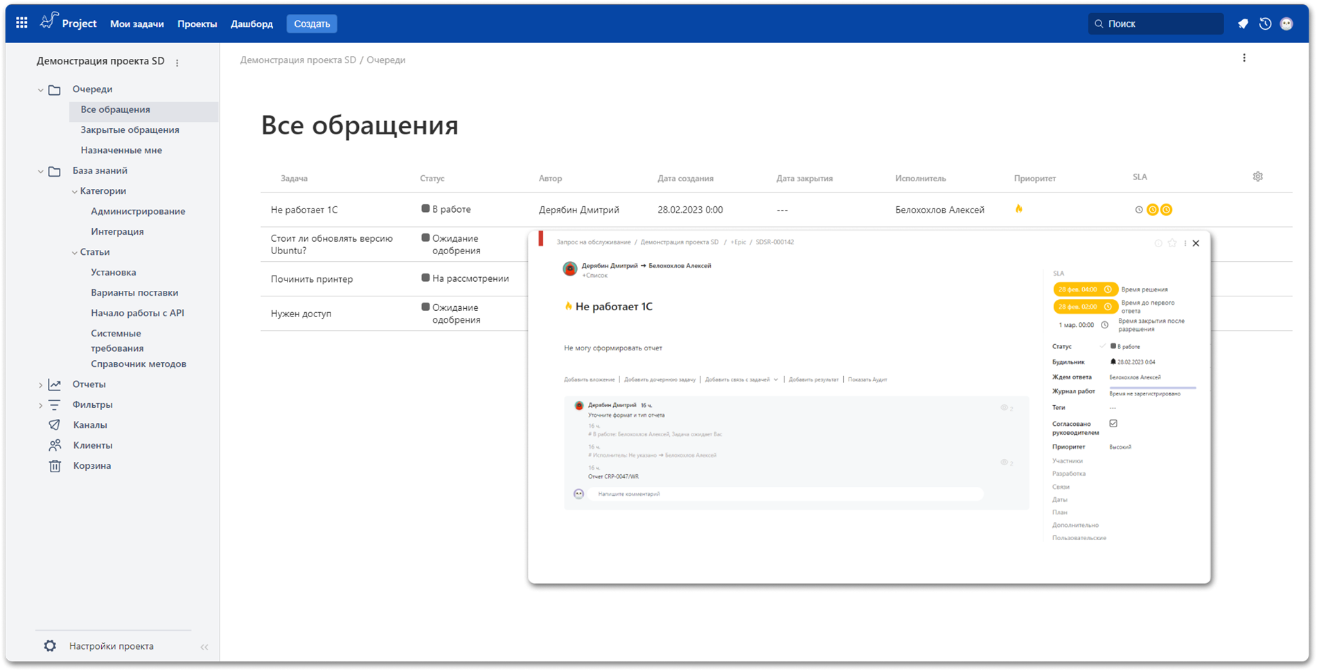Click the notifications bell icon
This screenshot has width=1317, height=671.
coord(1242,23)
